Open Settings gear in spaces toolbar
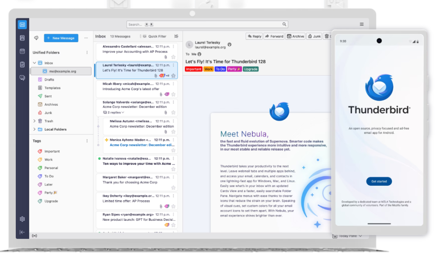Screen dimensions: 438x255 pyautogui.click(x=22, y=219)
